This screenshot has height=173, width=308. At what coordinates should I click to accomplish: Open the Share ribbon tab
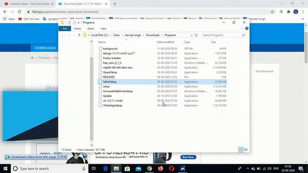point(90,29)
